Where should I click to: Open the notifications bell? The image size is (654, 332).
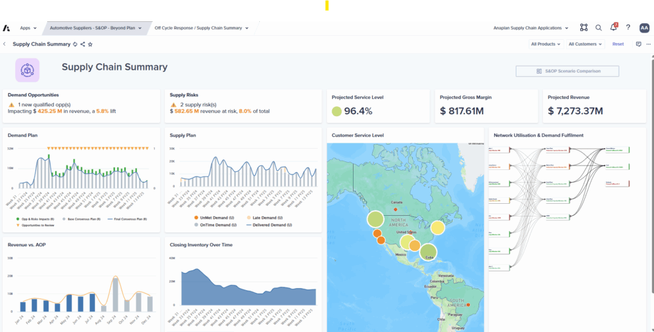pyautogui.click(x=613, y=28)
